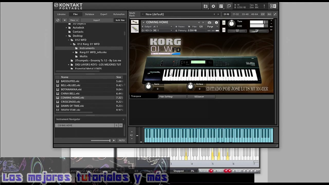Click the instrument keyboard thumbnail icon
This screenshot has height=185, width=329.
click(x=135, y=29)
